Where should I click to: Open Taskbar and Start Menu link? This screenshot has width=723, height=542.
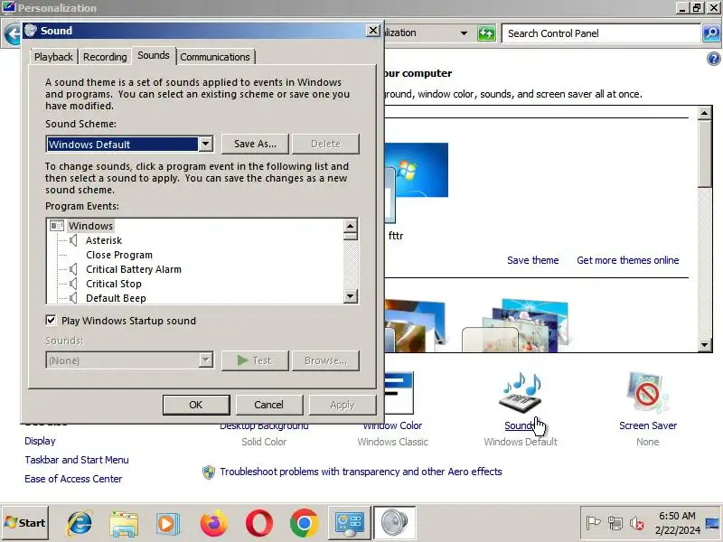[x=77, y=460]
